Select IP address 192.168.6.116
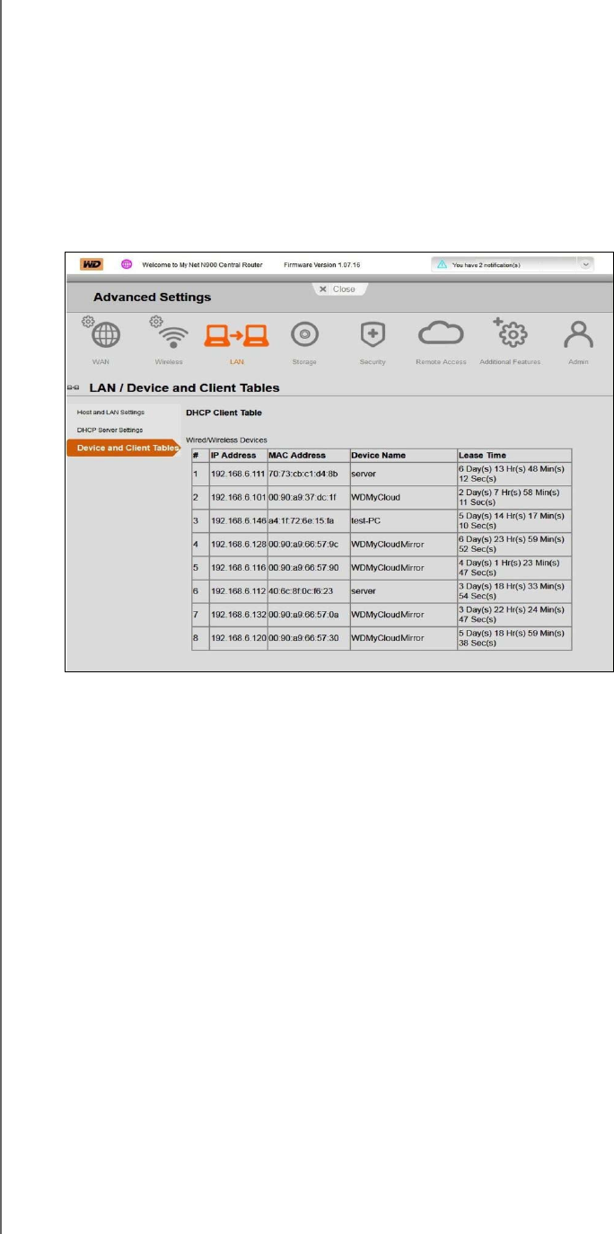This screenshot has width=614, height=1234. (238, 568)
